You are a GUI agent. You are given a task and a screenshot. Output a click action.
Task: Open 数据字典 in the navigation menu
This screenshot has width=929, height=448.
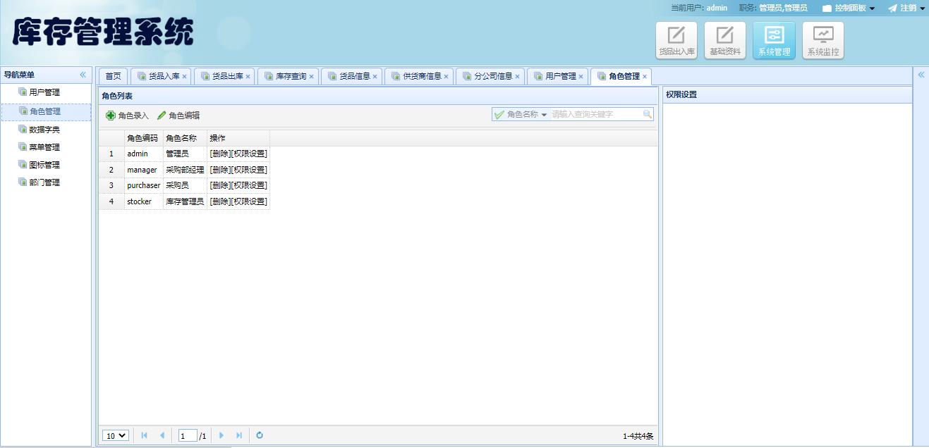point(44,130)
